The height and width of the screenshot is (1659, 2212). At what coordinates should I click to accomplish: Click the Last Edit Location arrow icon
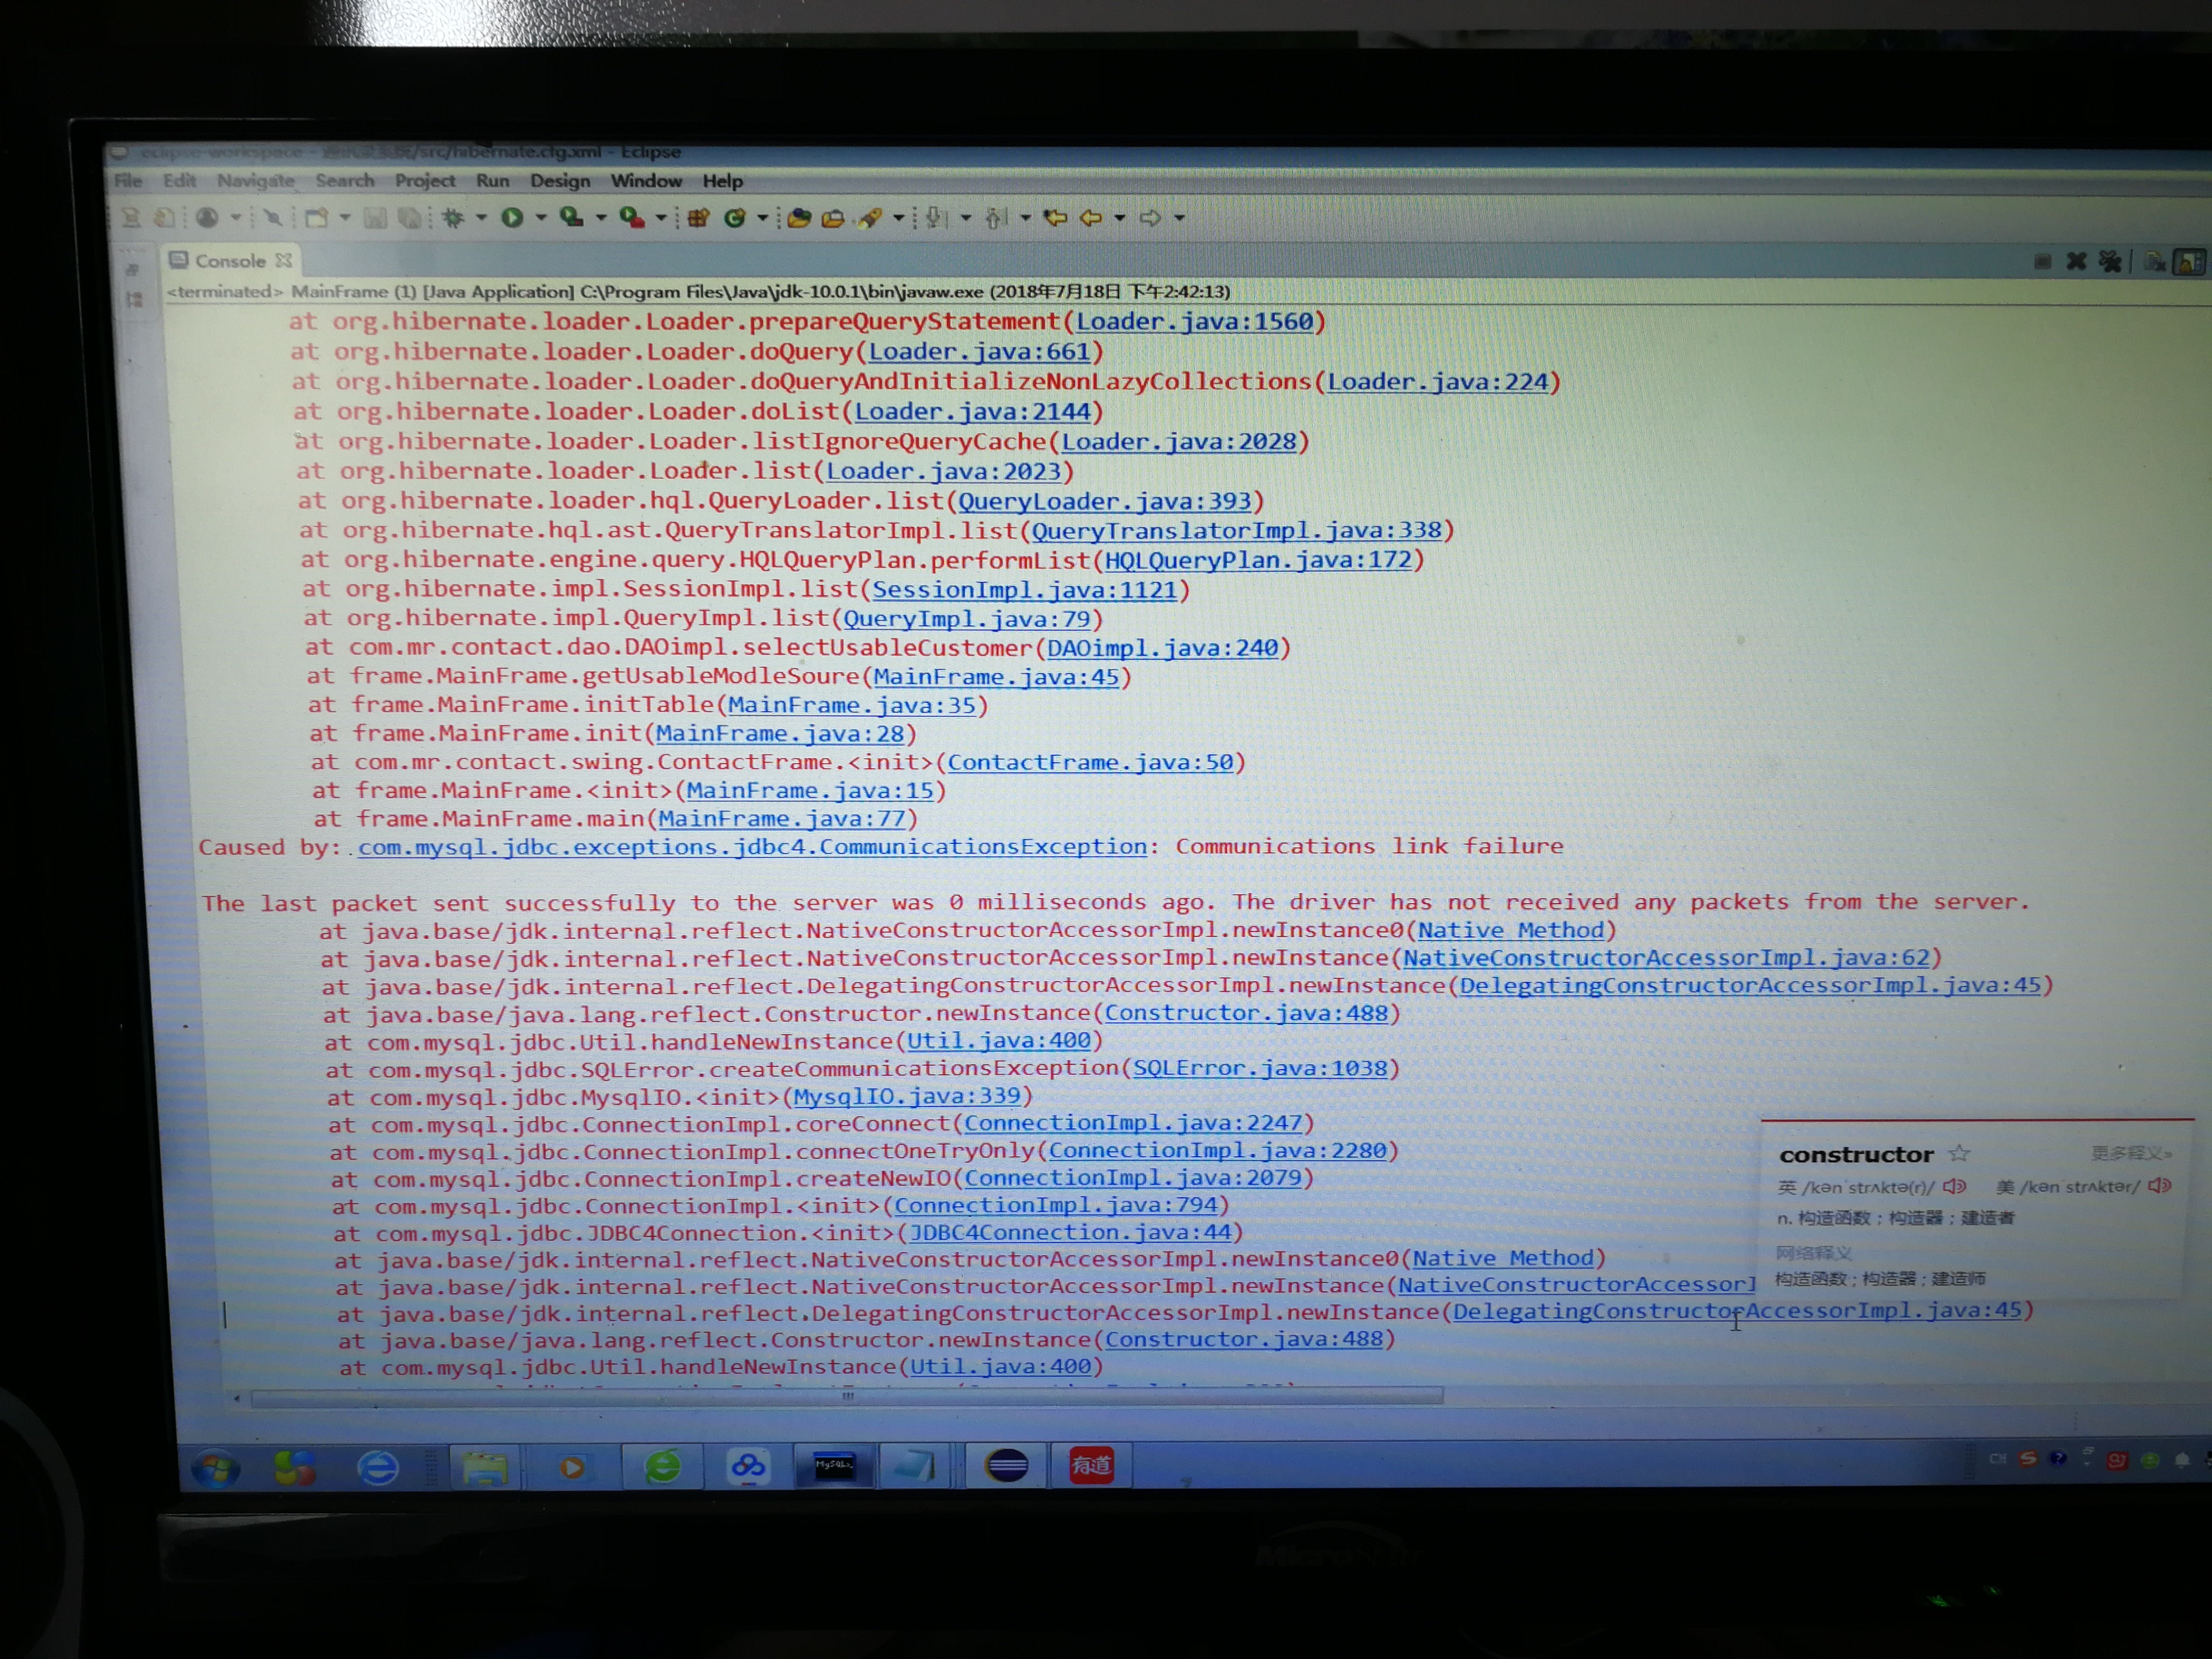(x=1055, y=217)
